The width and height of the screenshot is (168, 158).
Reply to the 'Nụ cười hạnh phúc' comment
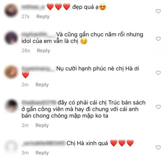coord(42,85)
